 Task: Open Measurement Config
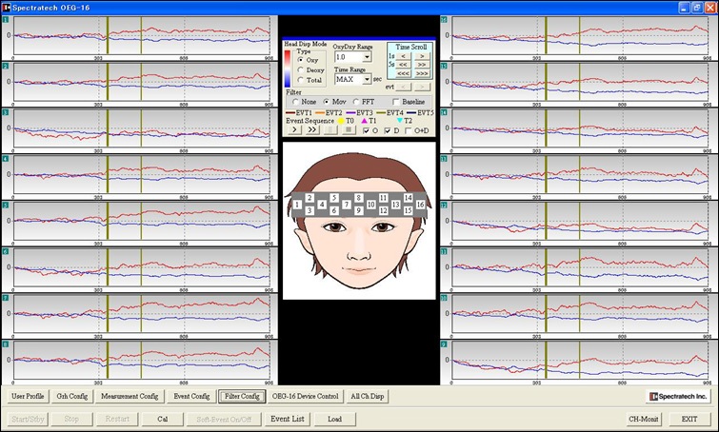[x=130, y=396]
